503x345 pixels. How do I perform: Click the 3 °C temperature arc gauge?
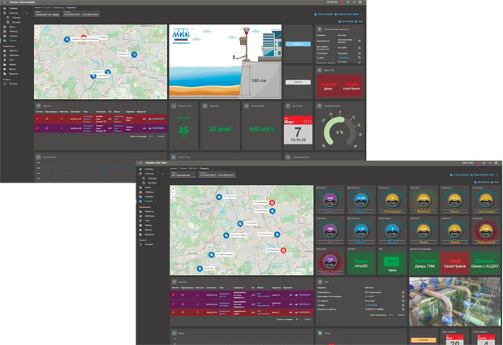[340, 132]
